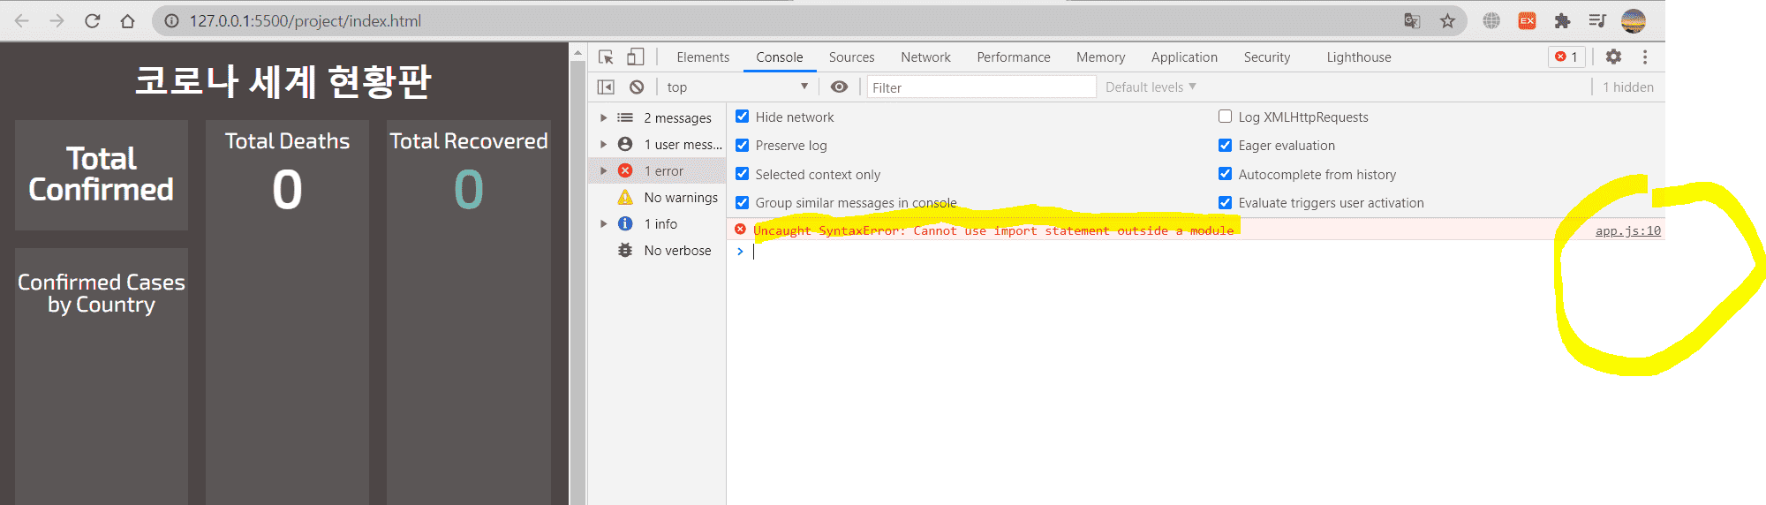Click the red error count badge

pos(1567,57)
